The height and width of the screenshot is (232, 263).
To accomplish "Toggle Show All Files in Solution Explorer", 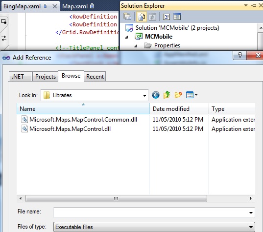I will pos(142,17).
